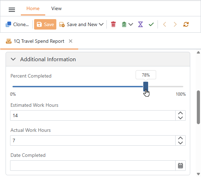Click the 0% slider label
The image size is (201, 177).
pyautogui.click(x=13, y=94)
